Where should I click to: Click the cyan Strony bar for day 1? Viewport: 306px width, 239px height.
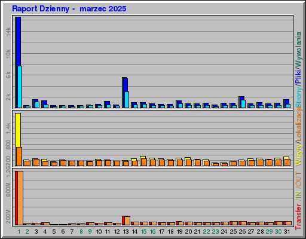[20, 87]
